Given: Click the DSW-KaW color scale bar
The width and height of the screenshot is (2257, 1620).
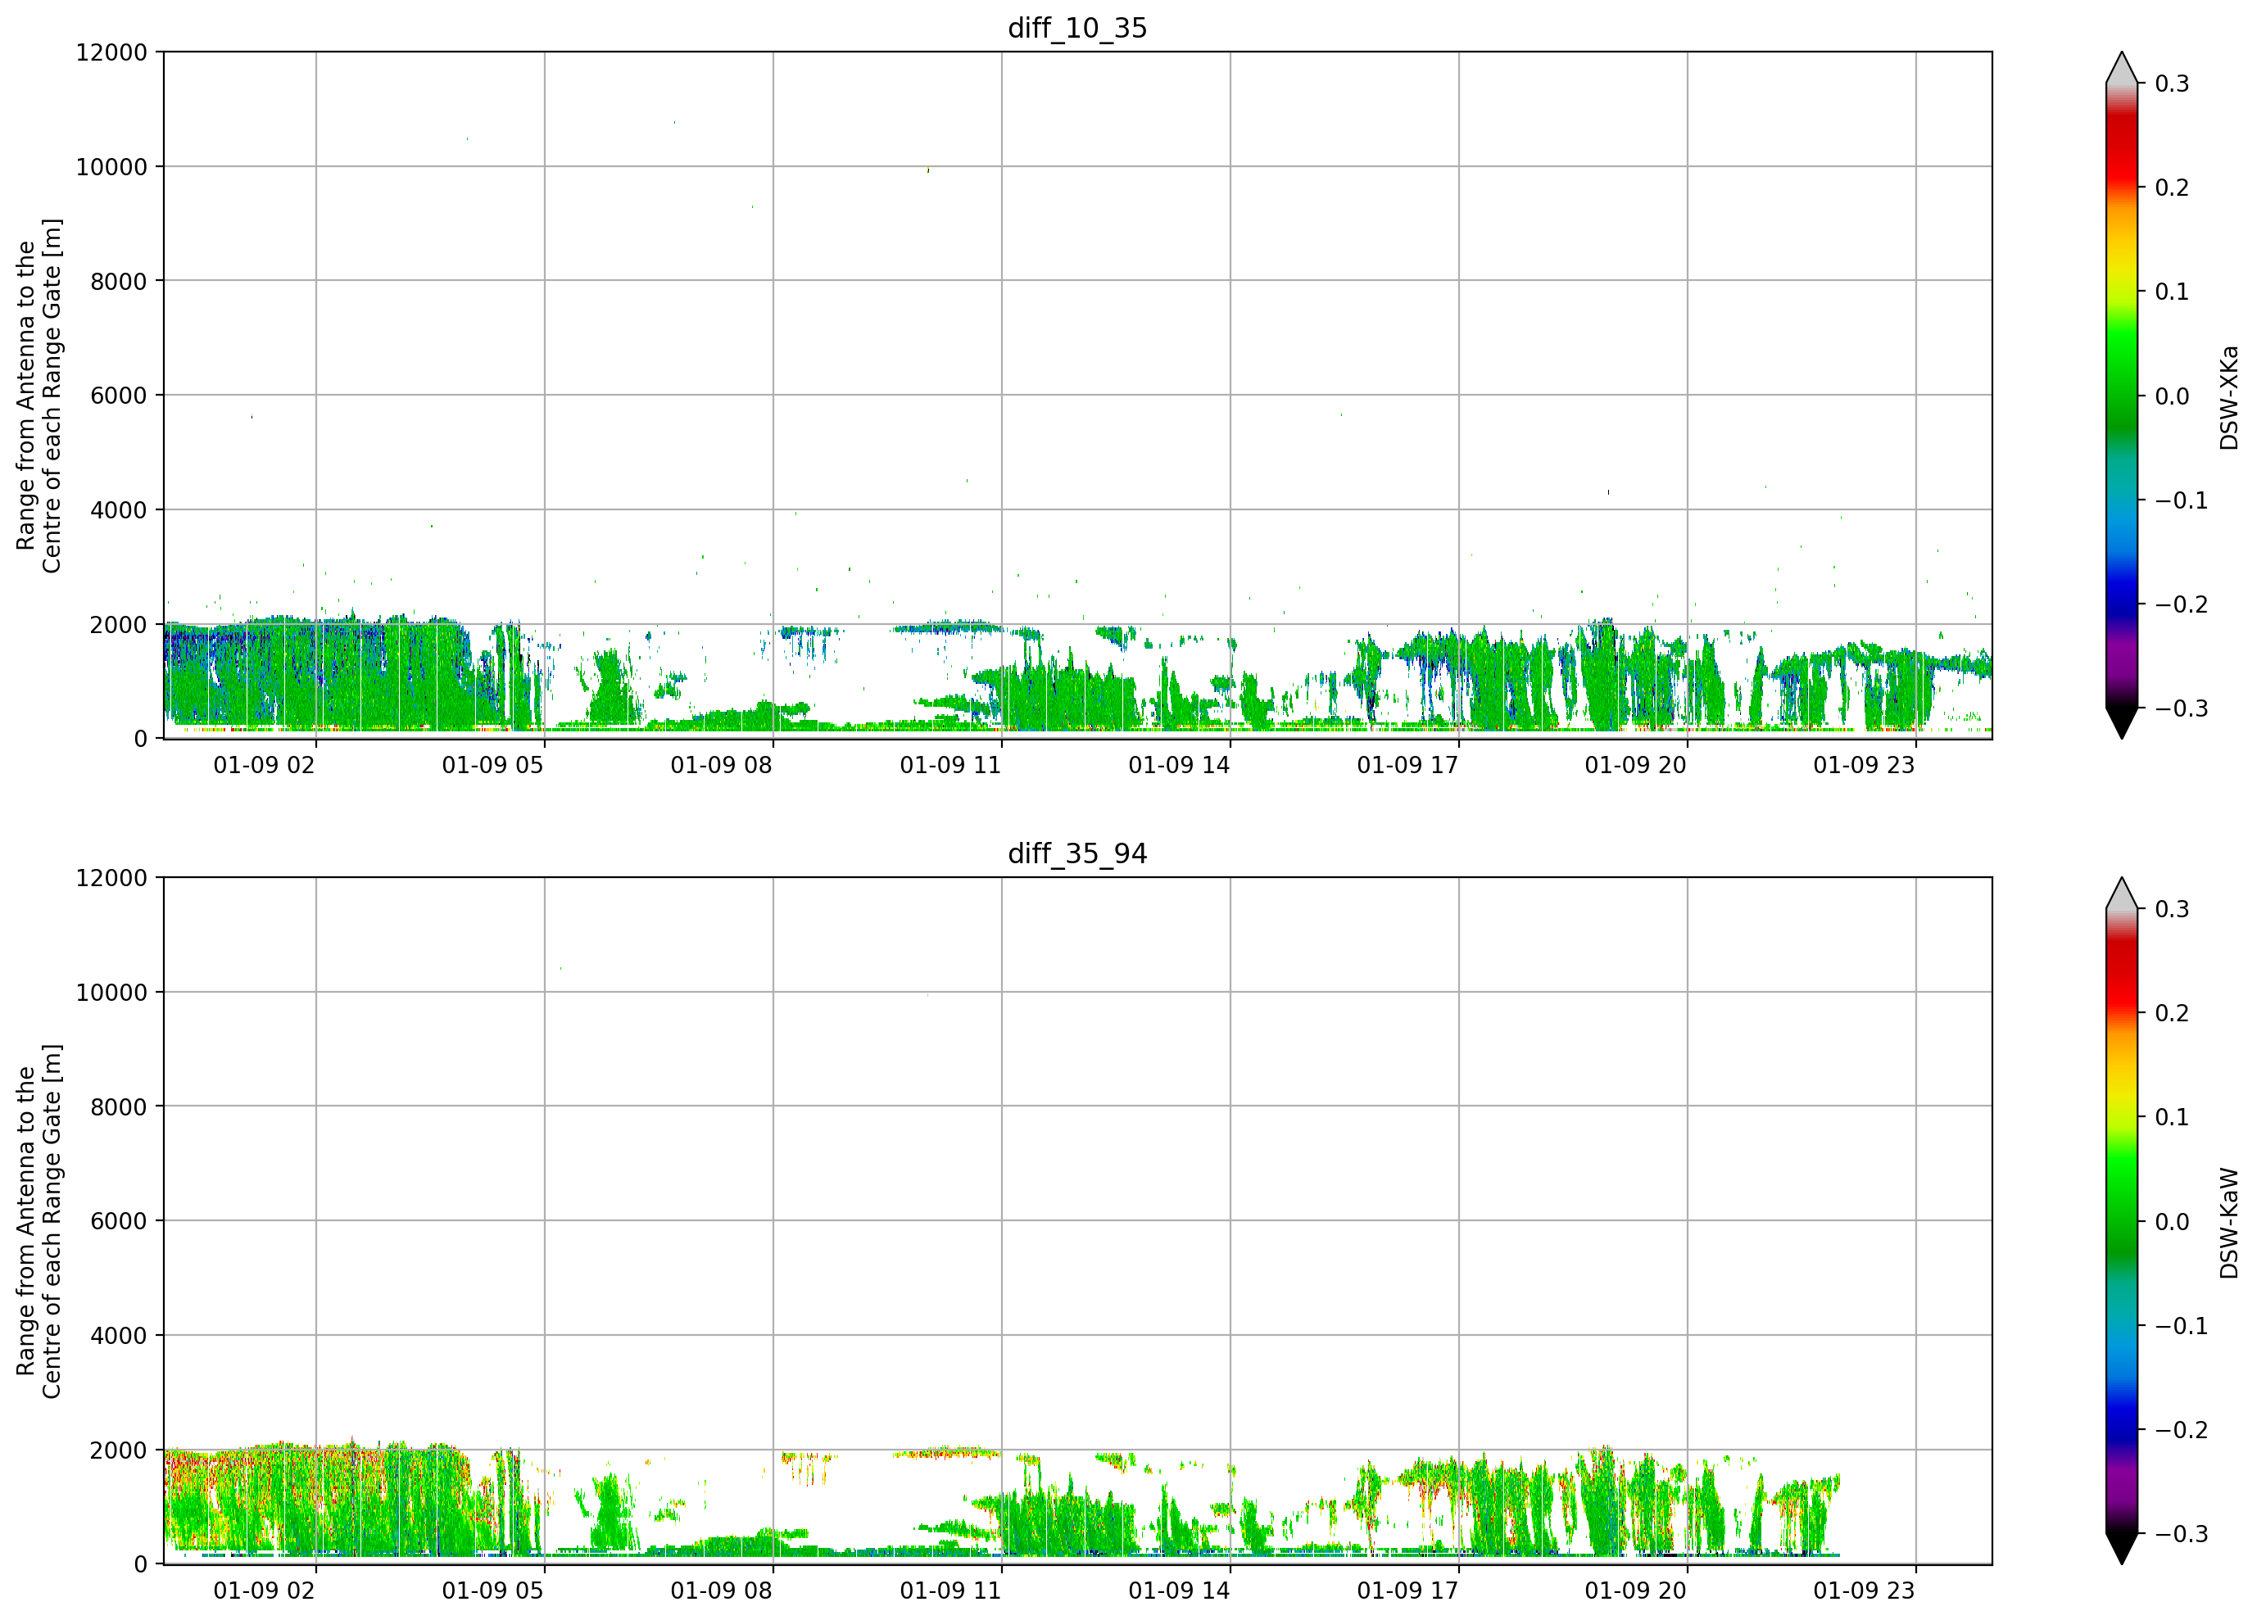Looking at the screenshot, I should (2122, 1221).
